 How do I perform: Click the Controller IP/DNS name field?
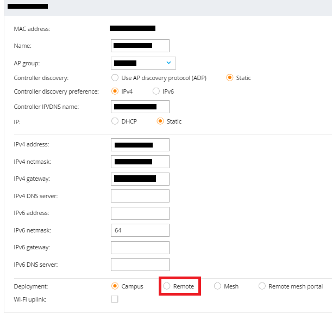[x=140, y=107]
